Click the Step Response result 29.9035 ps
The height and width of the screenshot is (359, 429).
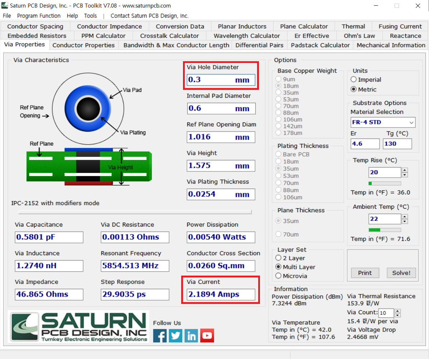click(x=135, y=295)
